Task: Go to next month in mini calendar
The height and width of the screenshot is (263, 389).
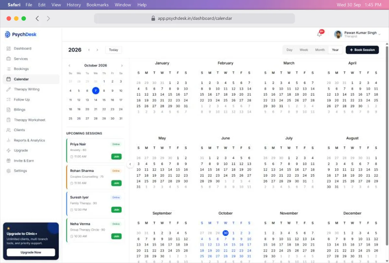Action: coord(122,66)
